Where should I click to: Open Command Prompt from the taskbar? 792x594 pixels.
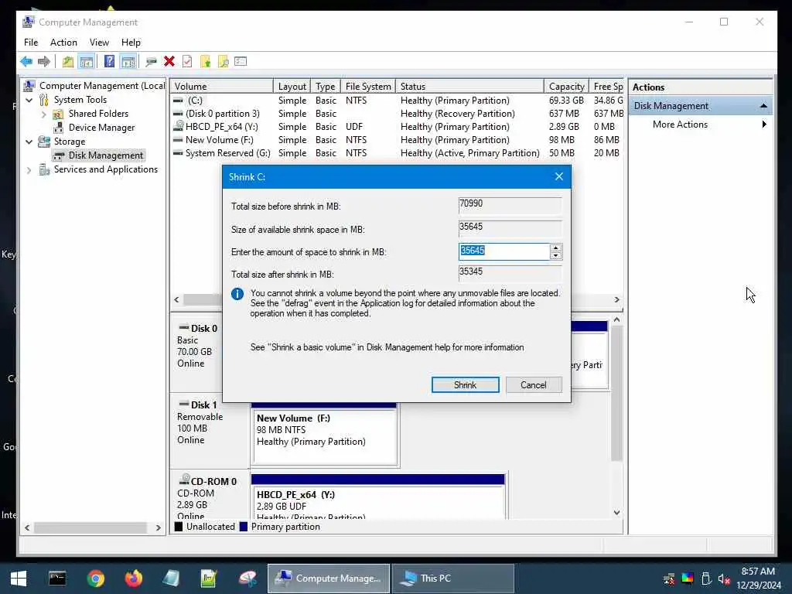pos(57,579)
